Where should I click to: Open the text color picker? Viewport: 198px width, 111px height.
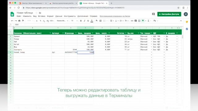(x=92, y=21)
